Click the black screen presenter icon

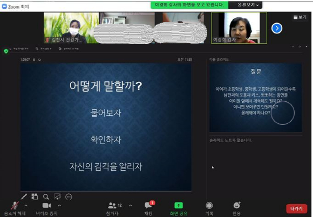tap(57, 197)
